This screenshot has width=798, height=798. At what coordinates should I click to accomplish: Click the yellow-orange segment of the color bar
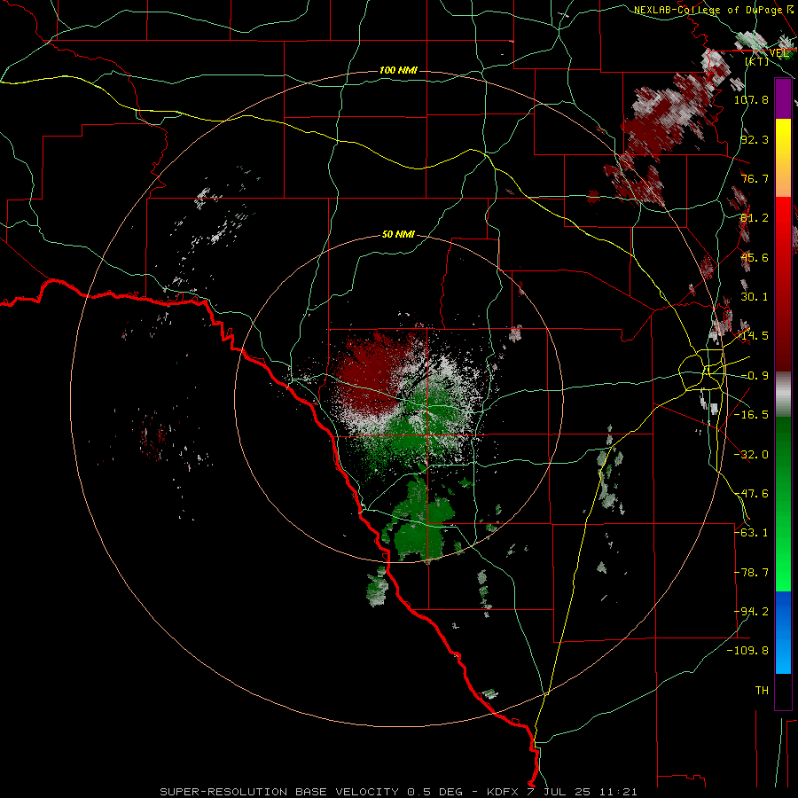click(783, 158)
